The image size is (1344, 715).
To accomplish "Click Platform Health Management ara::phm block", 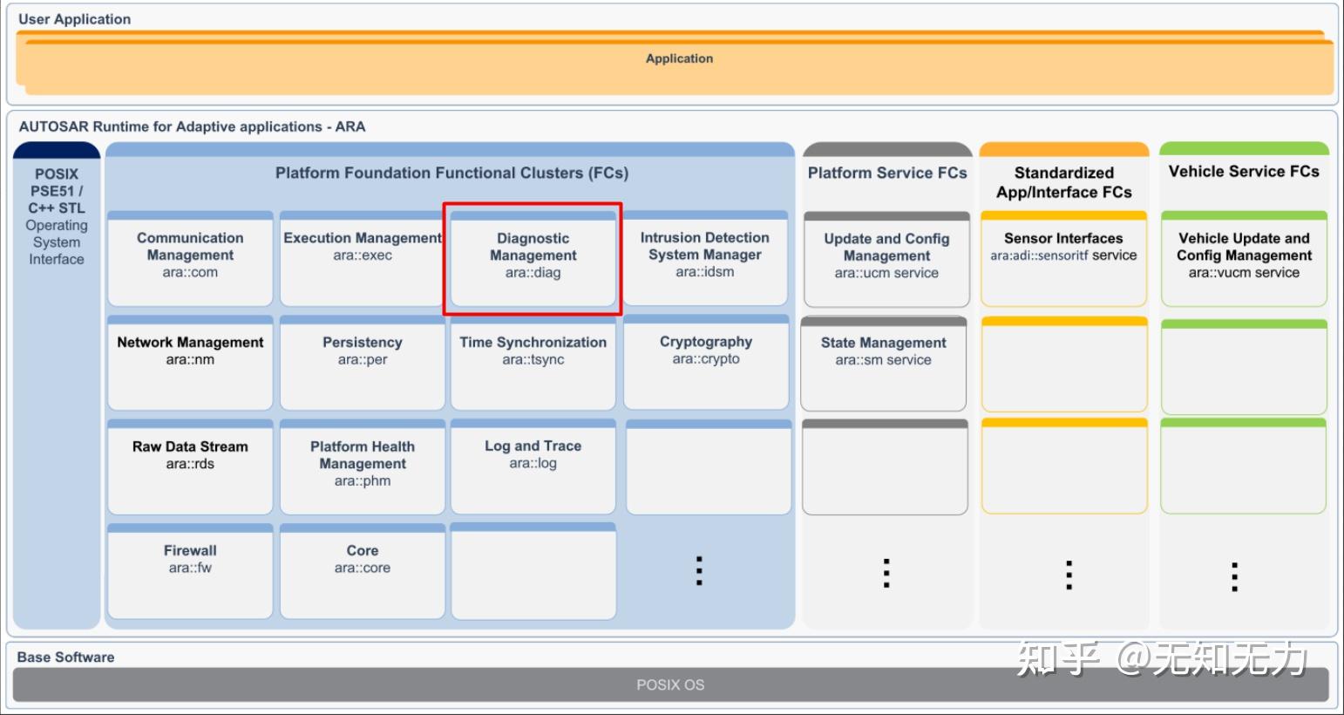I will (x=363, y=467).
